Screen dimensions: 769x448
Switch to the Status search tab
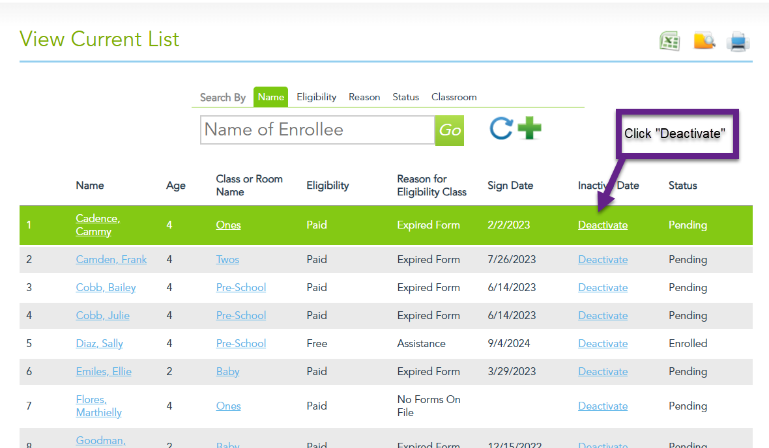pyautogui.click(x=405, y=97)
